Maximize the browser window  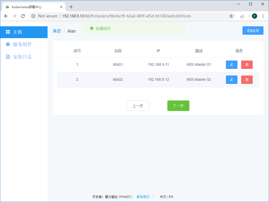(250, 4)
